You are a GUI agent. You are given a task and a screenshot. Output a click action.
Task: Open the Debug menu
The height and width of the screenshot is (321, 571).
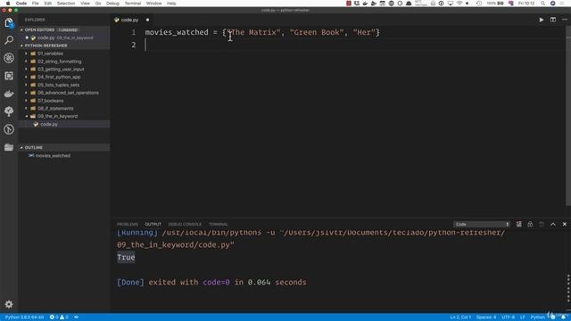112,4
